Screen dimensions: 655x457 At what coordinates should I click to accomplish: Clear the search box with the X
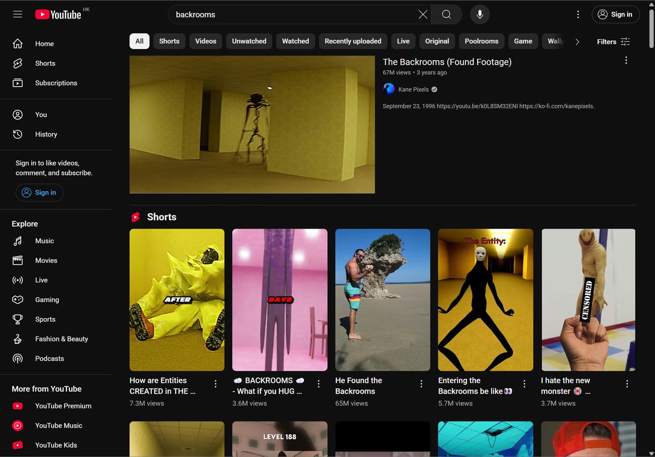[423, 15]
